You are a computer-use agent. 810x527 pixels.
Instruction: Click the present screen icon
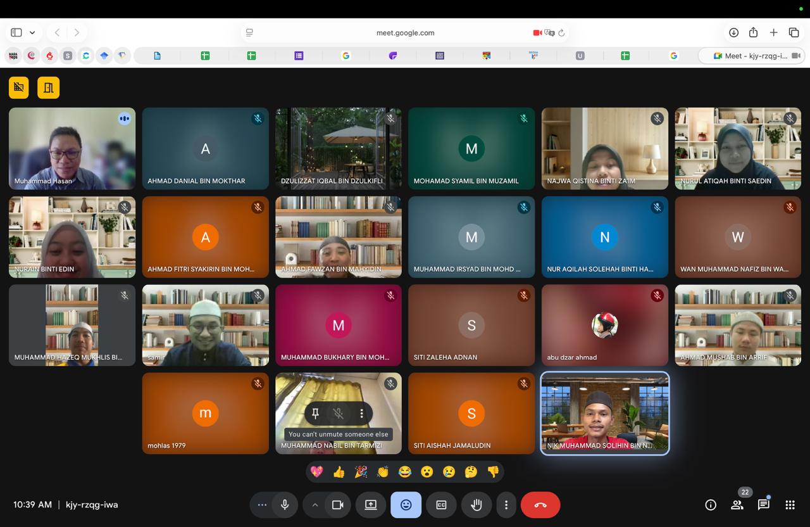(x=371, y=505)
